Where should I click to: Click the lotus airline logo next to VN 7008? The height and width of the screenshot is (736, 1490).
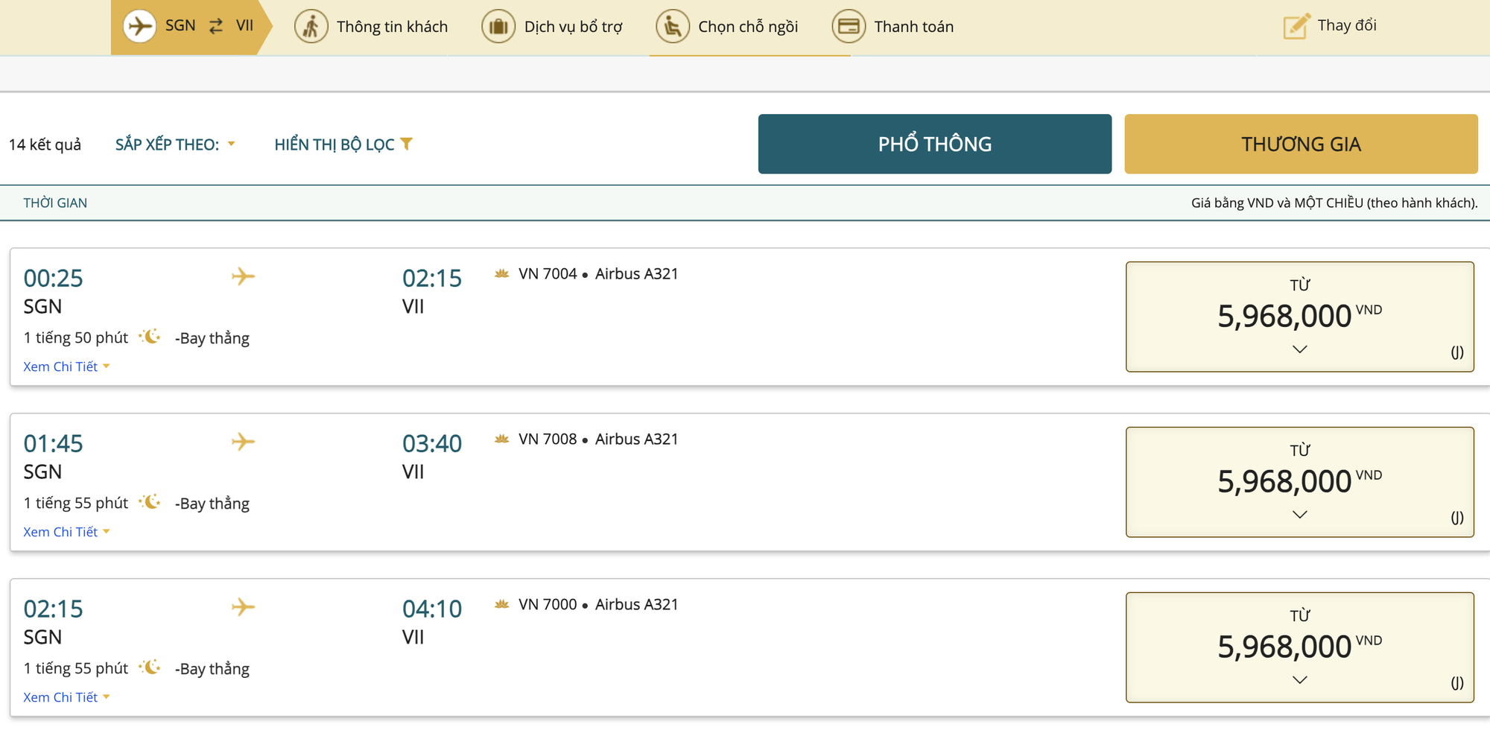tap(502, 439)
